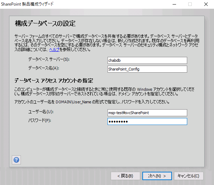Click the データベース名(A): label
This screenshot has width=214, height=185.
tap(44, 68)
